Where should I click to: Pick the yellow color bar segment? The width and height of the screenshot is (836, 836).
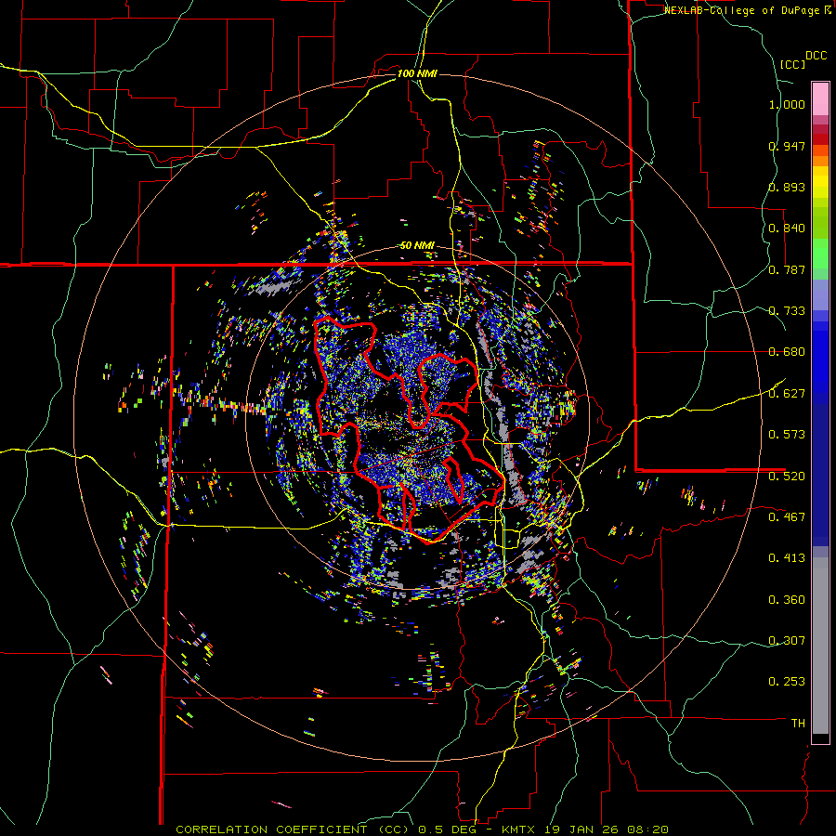pyautogui.click(x=820, y=182)
